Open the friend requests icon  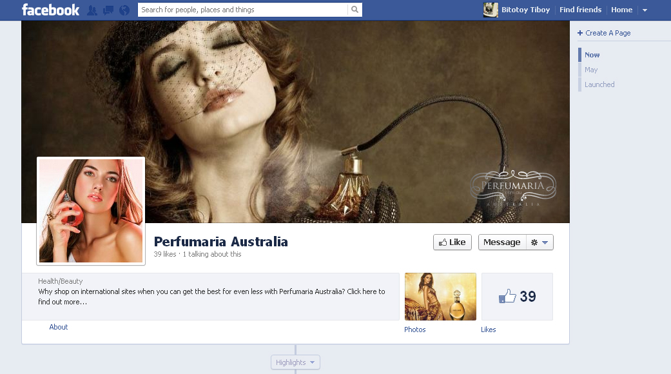[x=92, y=10]
